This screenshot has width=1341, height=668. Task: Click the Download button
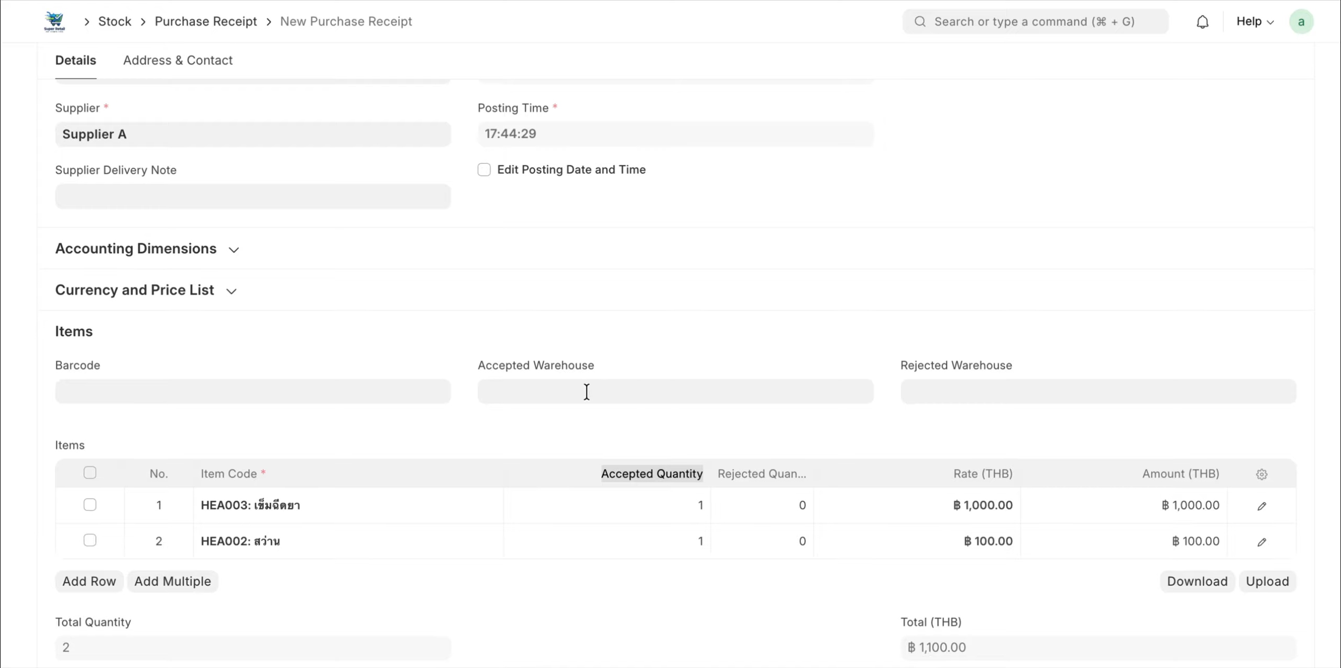[x=1197, y=581]
